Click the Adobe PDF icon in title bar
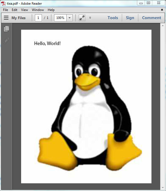 [4, 3]
